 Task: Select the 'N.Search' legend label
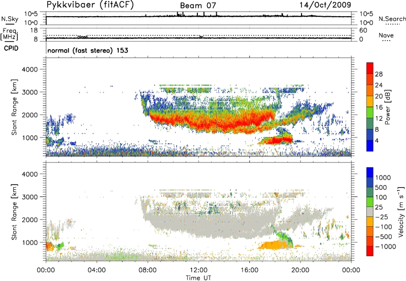click(x=392, y=19)
